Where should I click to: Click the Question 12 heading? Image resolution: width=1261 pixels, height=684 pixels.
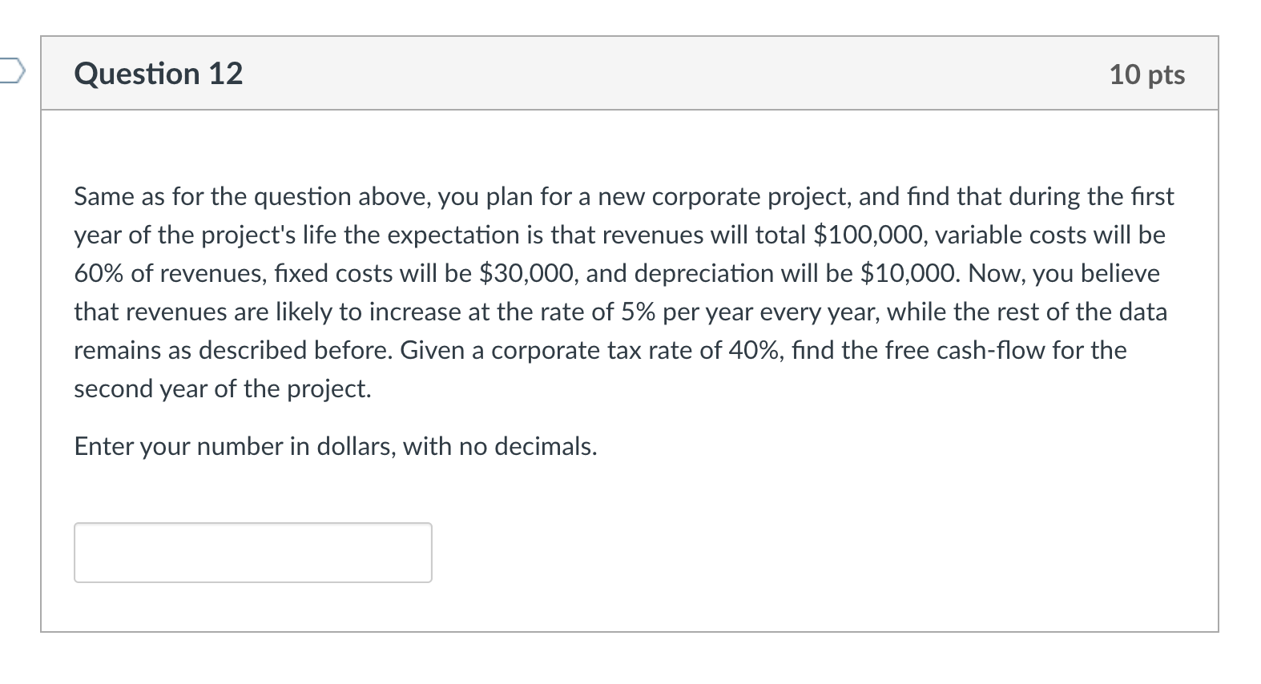[158, 74]
